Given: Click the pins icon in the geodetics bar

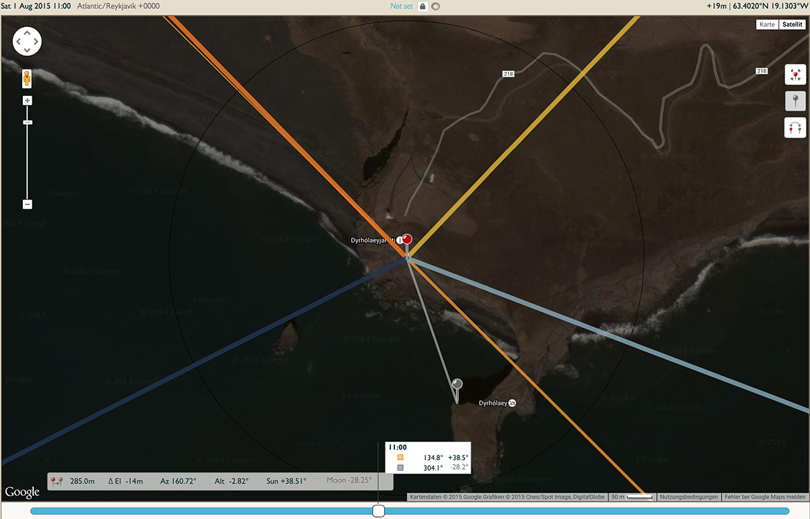Looking at the screenshot, I should 56,481.
